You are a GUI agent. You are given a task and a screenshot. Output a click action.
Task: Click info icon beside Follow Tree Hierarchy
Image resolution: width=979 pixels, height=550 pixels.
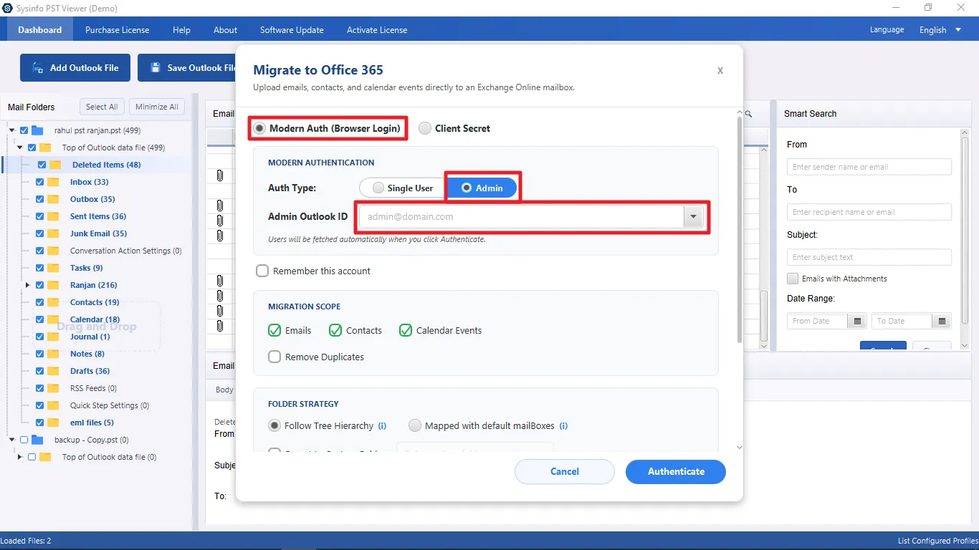pyautogui.click(x=383, y=425)
